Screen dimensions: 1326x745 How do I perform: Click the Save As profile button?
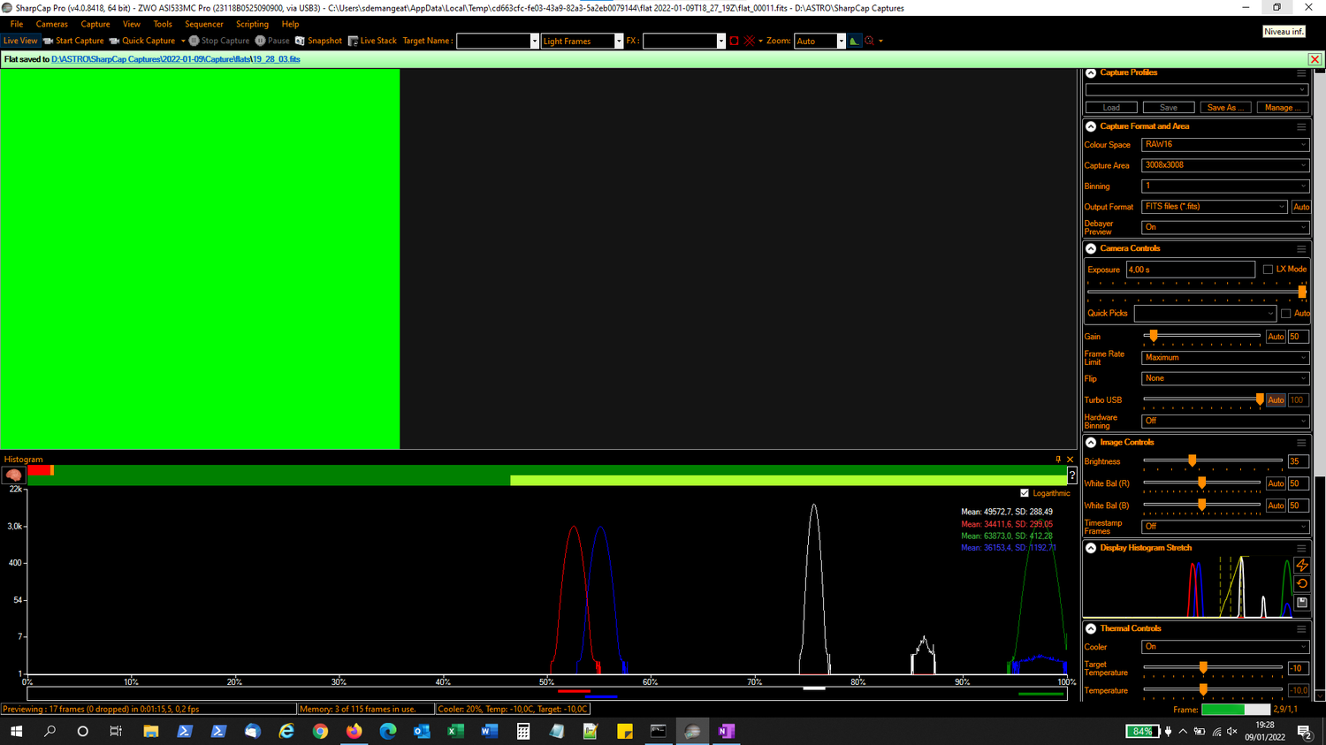click(1225, 108)
